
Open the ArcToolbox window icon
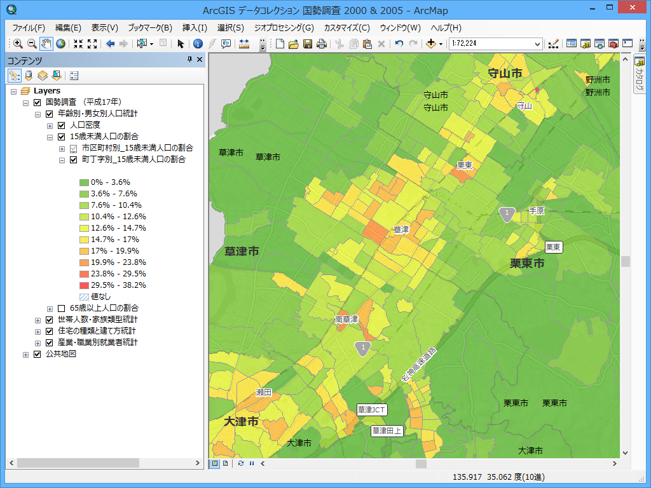613,44
